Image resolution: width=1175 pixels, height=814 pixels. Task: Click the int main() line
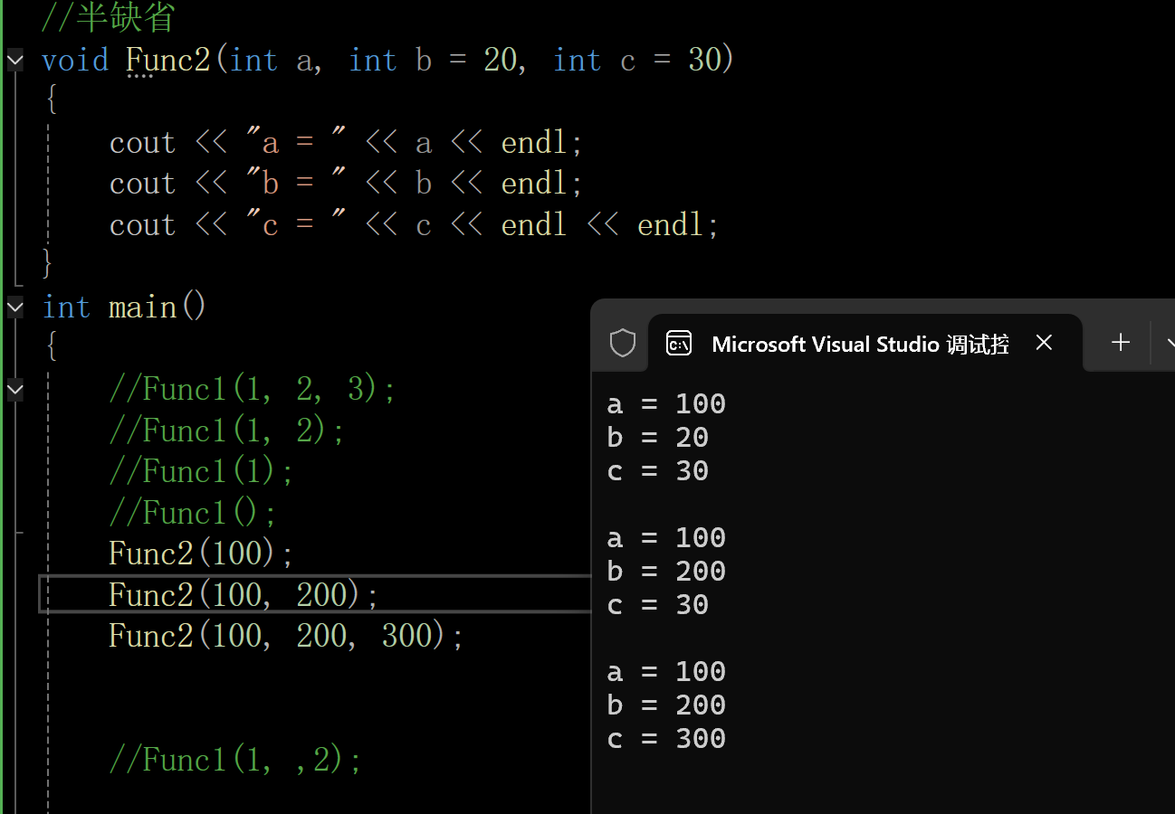coord(124,308)
